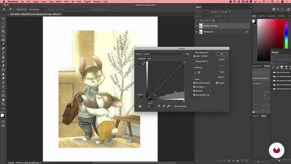The width and height of the screenshot is (291, 164).
Task: Activate on-image adjustment hand tool in Curves
Action: point(140,107)
